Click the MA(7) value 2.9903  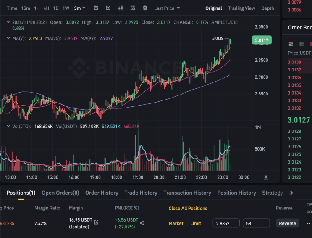(35, 38)
